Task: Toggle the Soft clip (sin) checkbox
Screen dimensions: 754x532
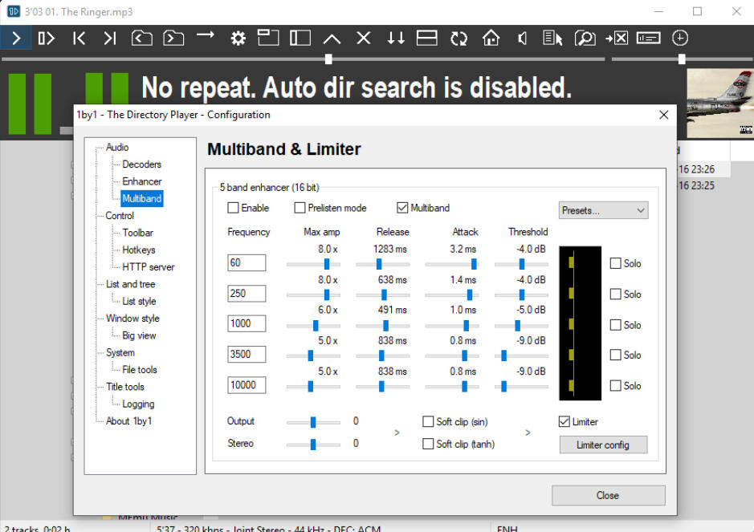Action: point(428,421)
